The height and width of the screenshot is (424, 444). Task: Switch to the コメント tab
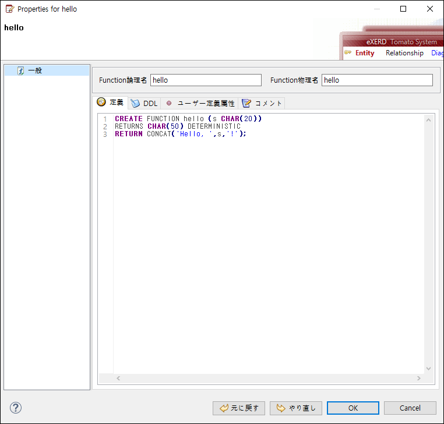(262, 103)
